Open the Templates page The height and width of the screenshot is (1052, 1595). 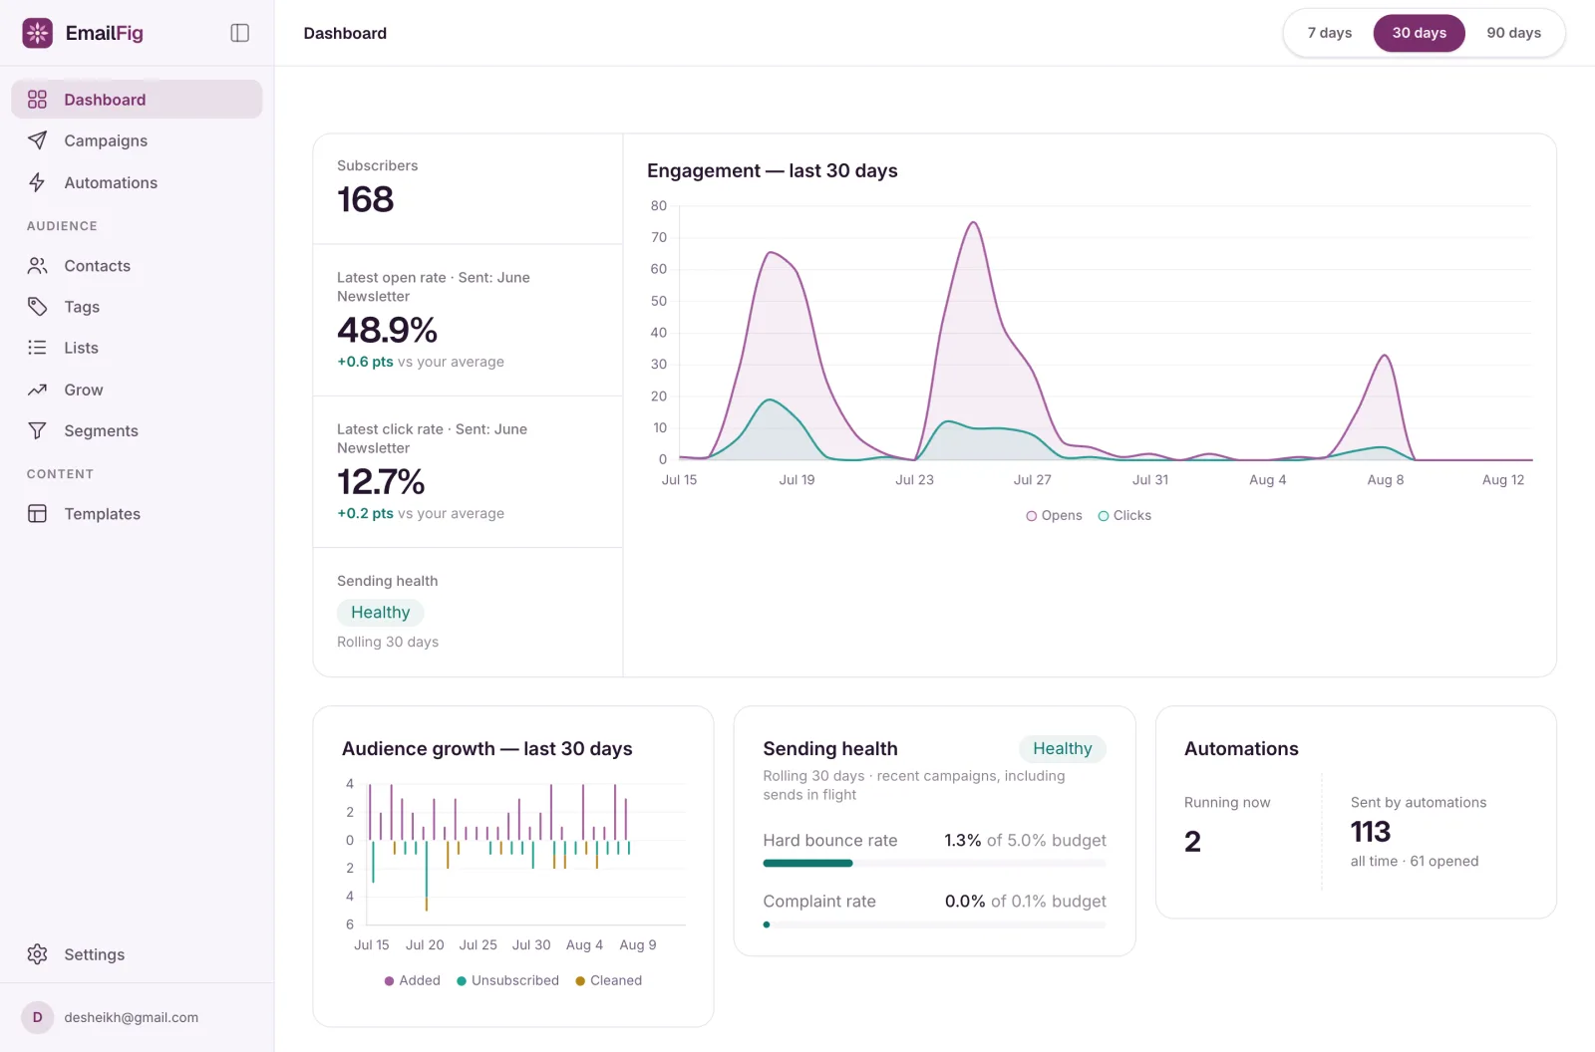[x=137, y=514]
